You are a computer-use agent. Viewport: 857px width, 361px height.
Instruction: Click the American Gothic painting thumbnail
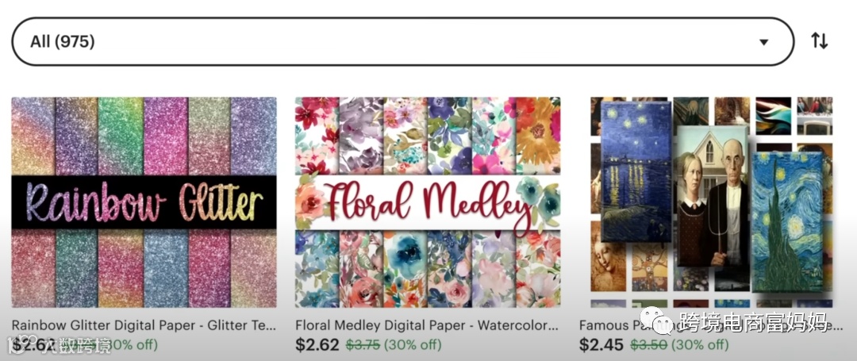[713, 197]
